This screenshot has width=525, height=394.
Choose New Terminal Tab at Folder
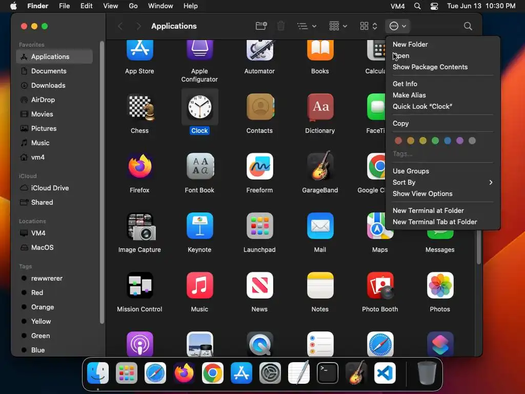pyautogui.click(x=442, y=222)
